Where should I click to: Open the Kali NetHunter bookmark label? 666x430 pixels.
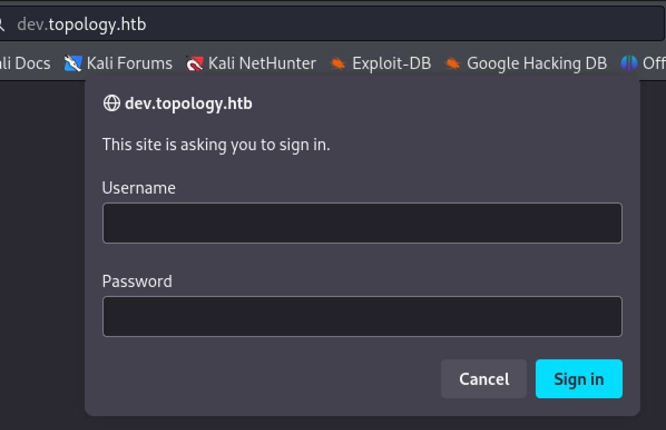pos(262,63)
